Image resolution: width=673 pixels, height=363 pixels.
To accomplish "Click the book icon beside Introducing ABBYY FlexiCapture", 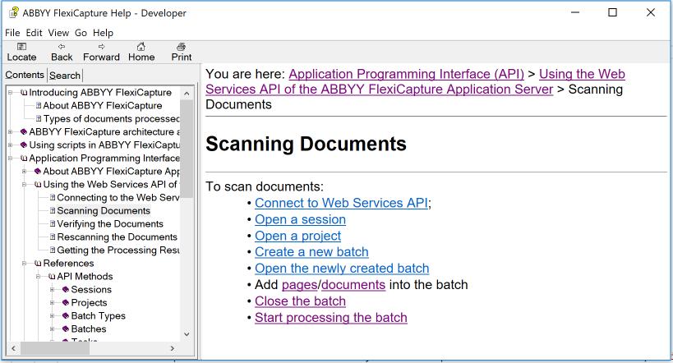I will (24, 93).
